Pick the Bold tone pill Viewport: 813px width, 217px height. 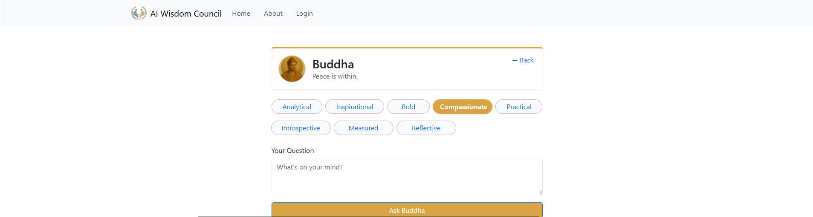coord(408,107)
